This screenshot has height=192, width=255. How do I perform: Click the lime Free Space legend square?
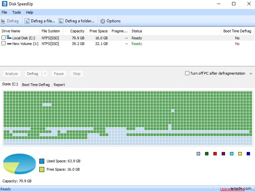(x=42, y=169)
